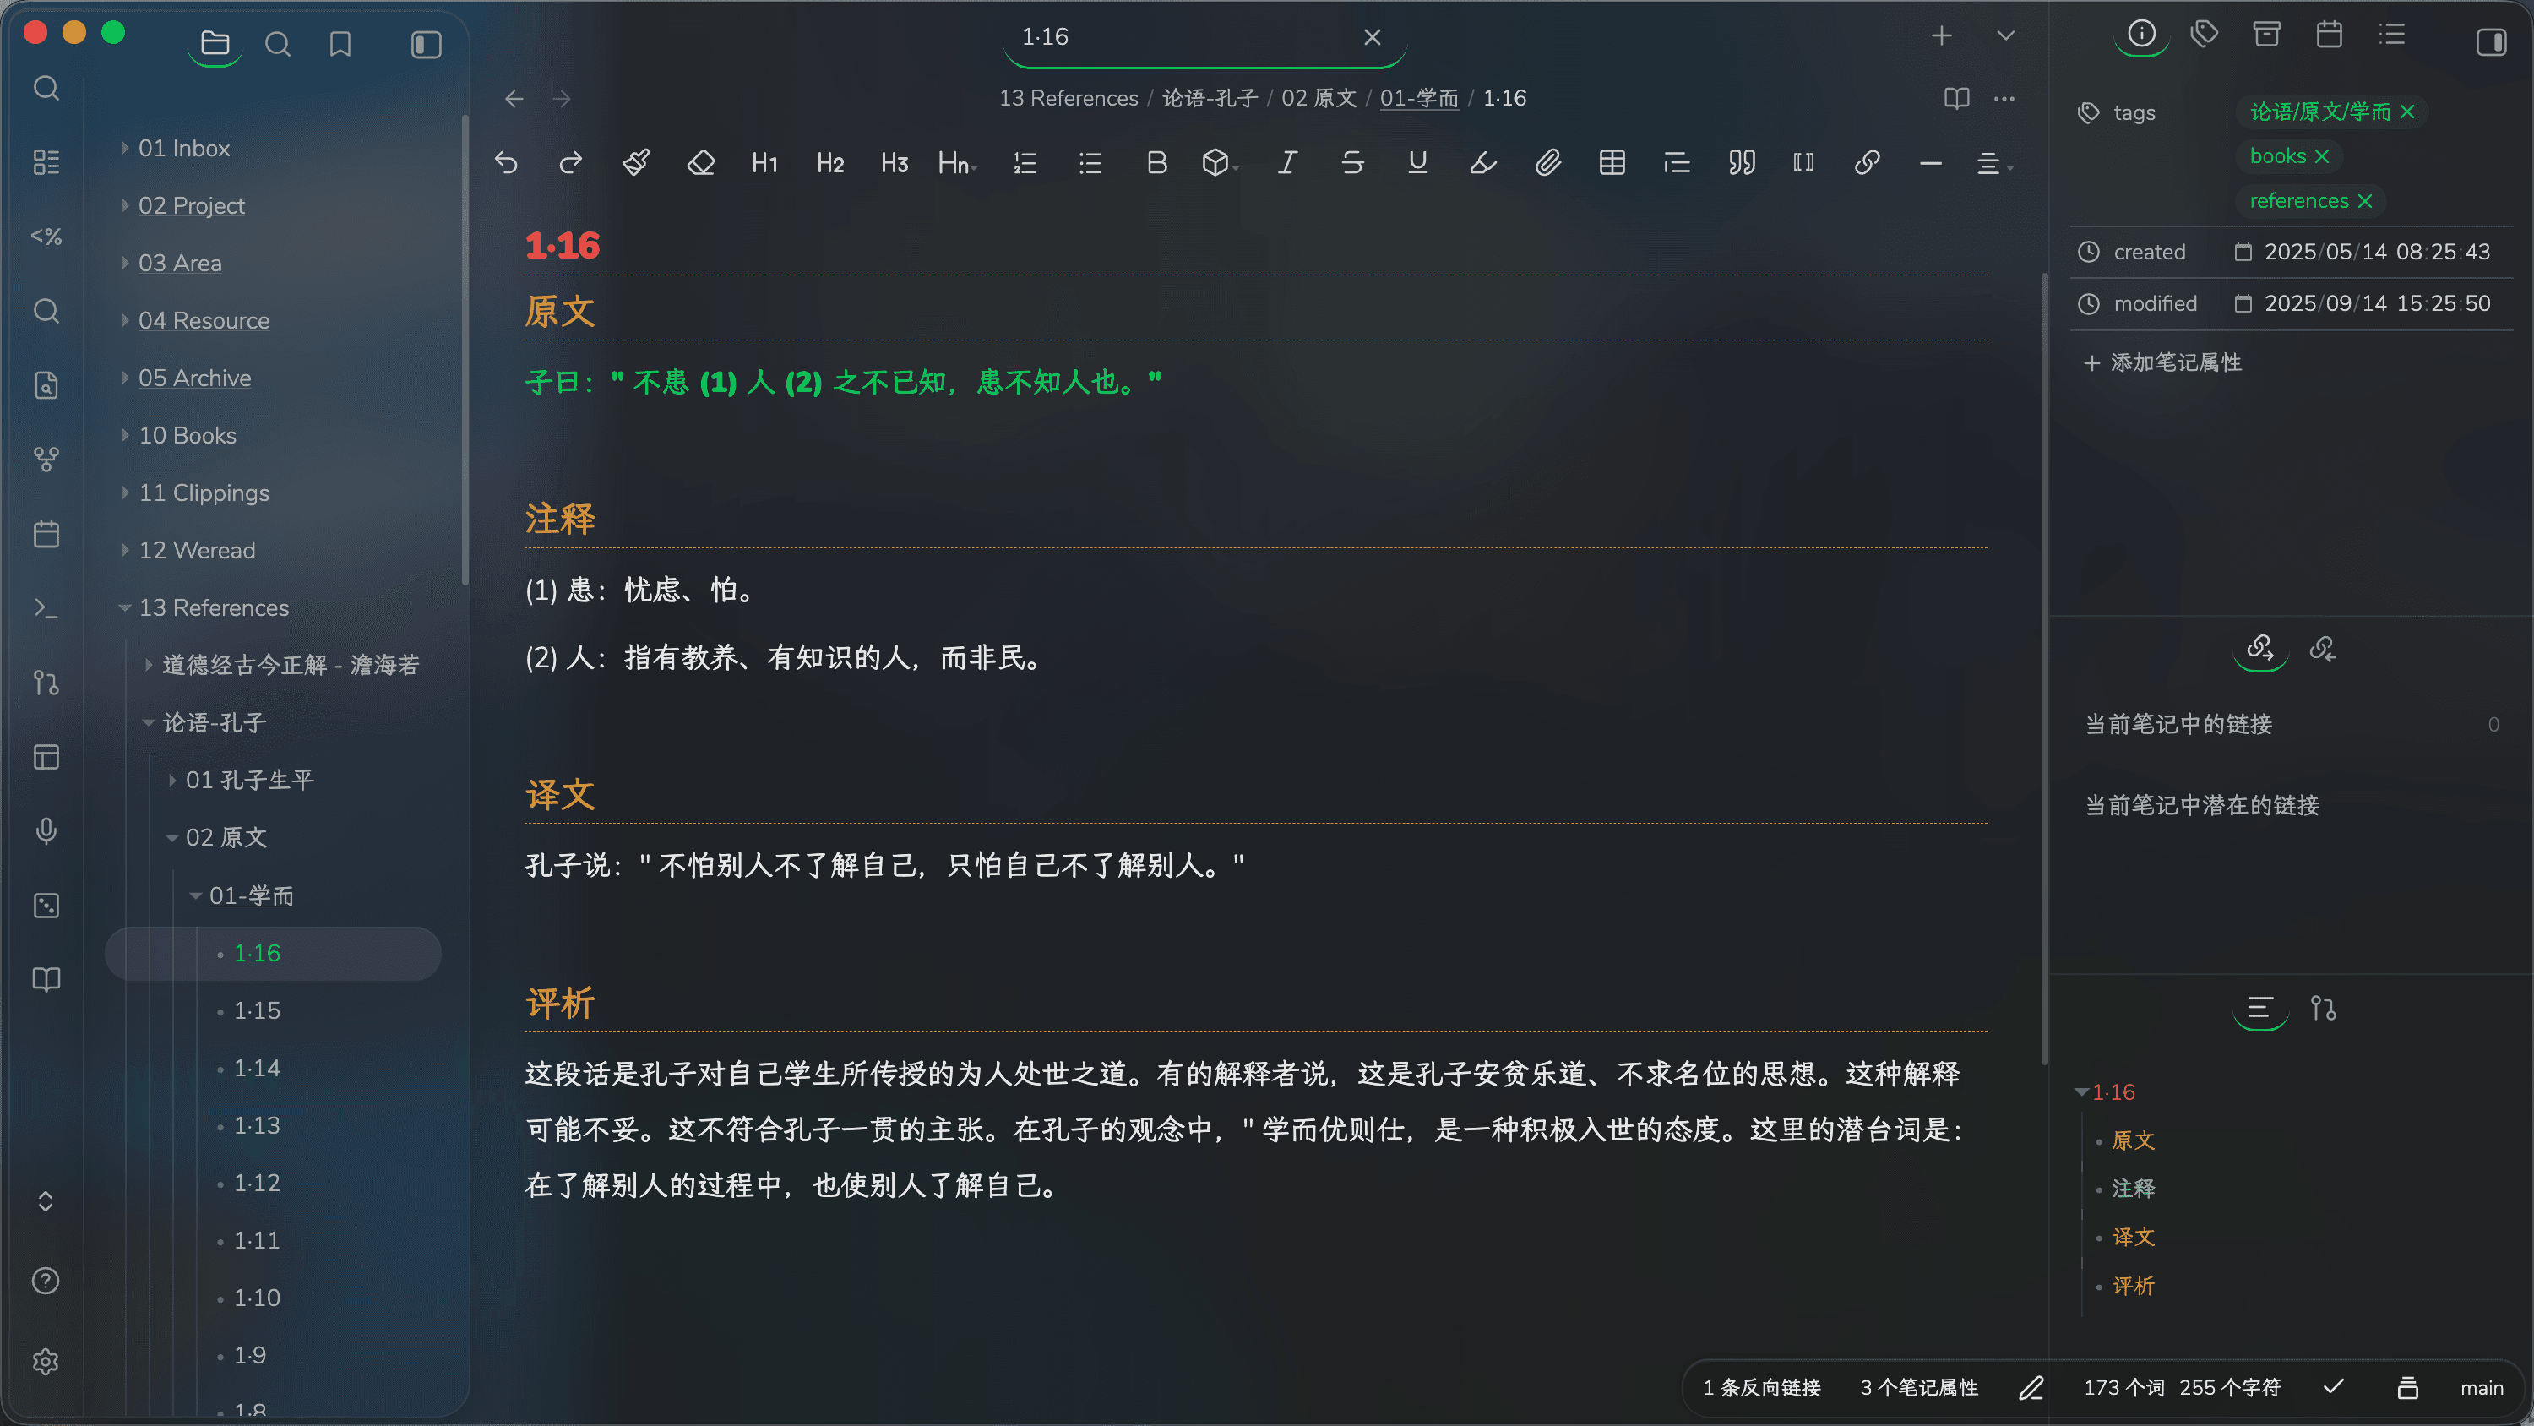
Task: Insert a blockquote with quote icon
Action: (1742, 162)
